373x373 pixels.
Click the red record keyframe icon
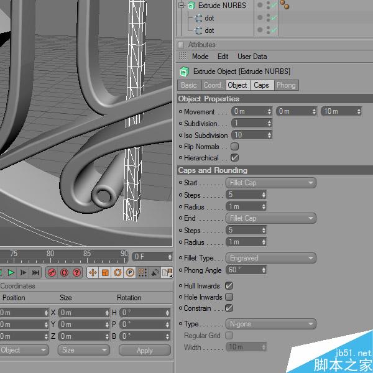[52, 273]
